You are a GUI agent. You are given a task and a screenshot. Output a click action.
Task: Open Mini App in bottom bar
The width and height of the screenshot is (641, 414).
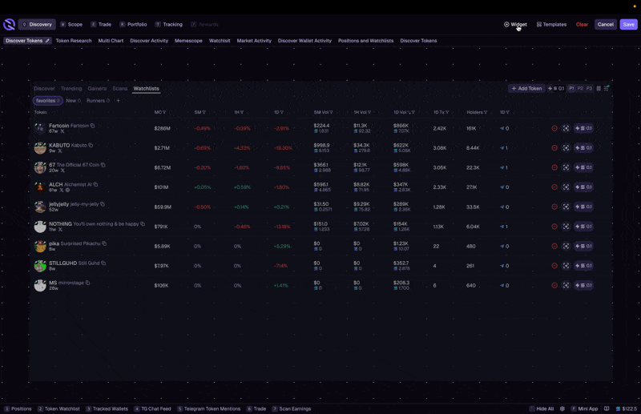[x=585, y=408]
